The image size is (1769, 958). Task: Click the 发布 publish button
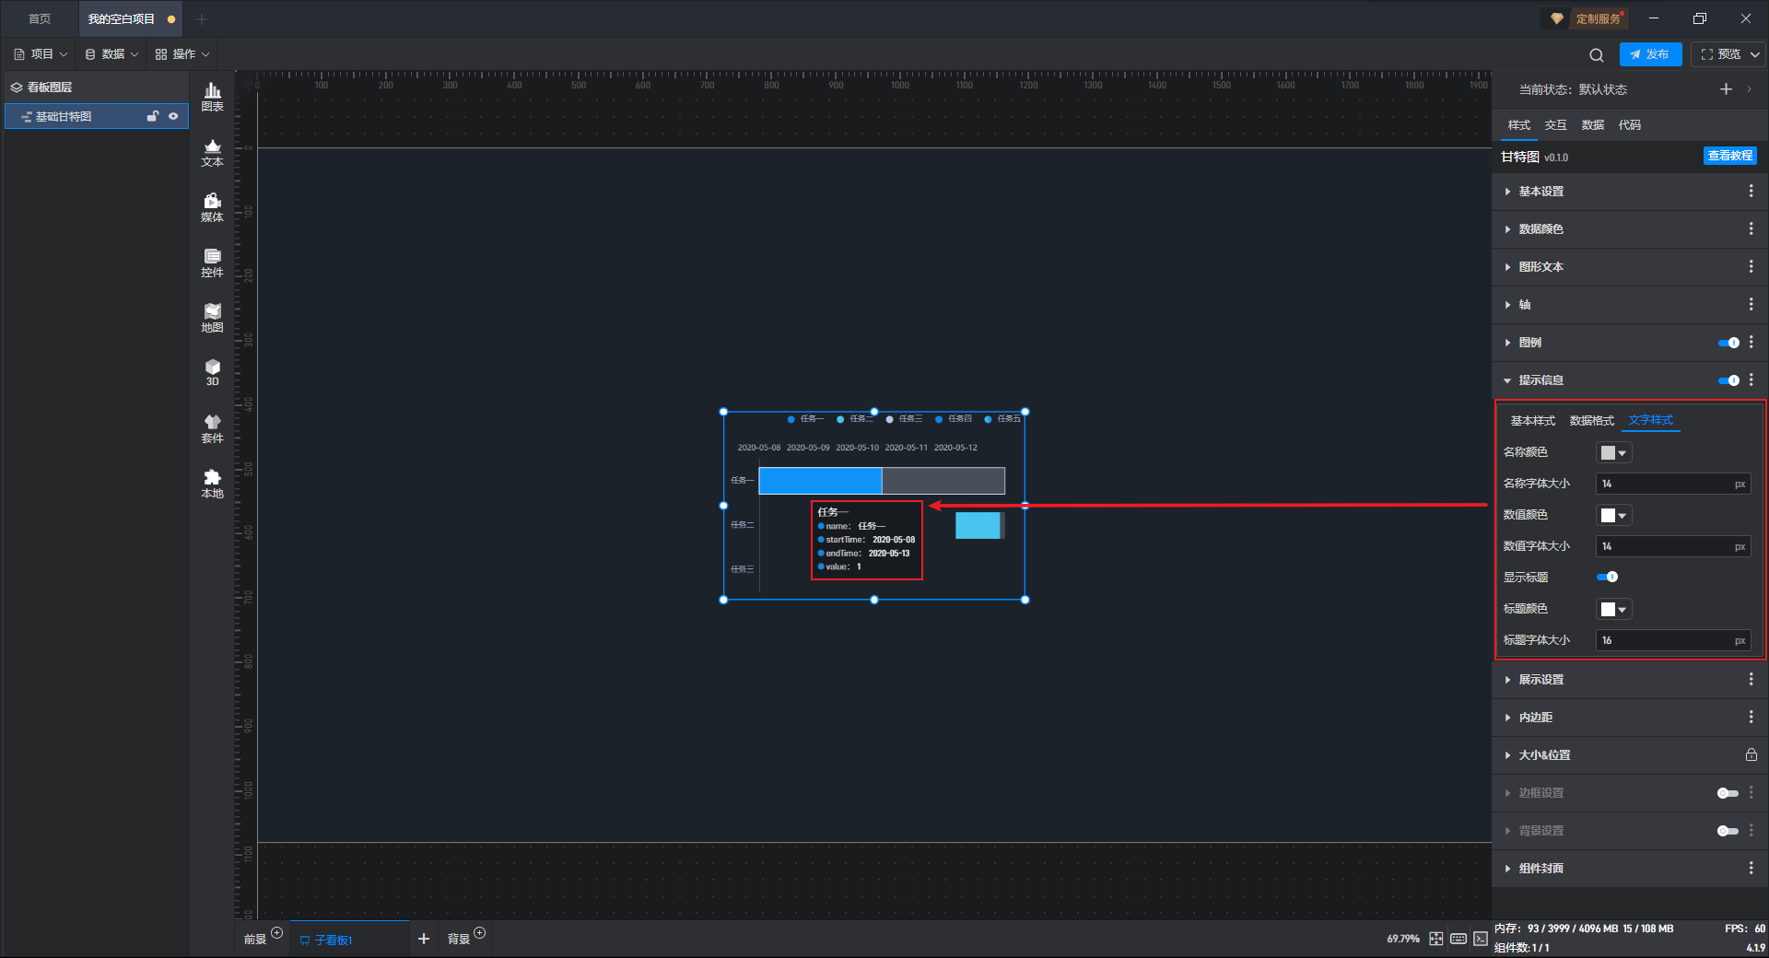click(x=1650, y=54)
